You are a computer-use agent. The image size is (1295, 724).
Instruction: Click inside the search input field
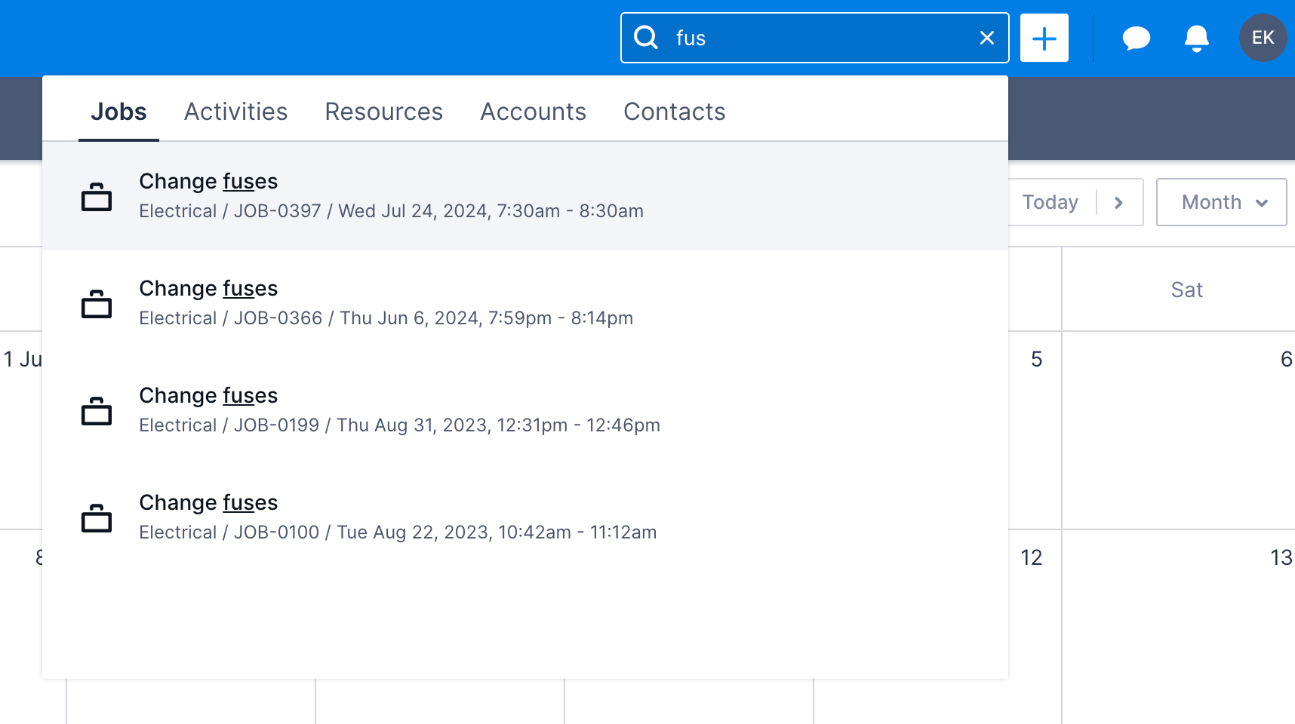pos(815,38)
